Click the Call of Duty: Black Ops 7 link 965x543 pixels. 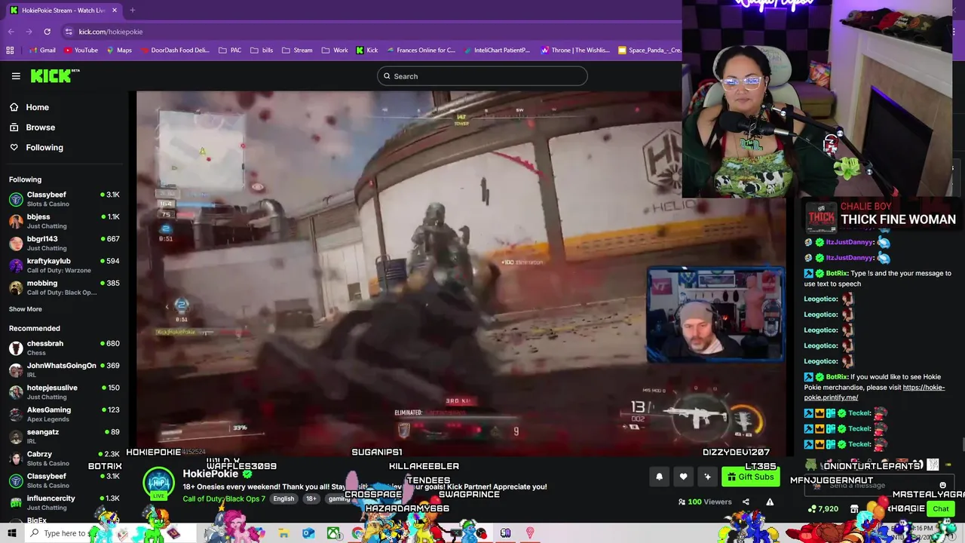pos(224,499)
